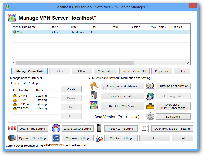Screen dimensions: 204x156
Task: Click the Exit button
Action: [x=183, y=138]
